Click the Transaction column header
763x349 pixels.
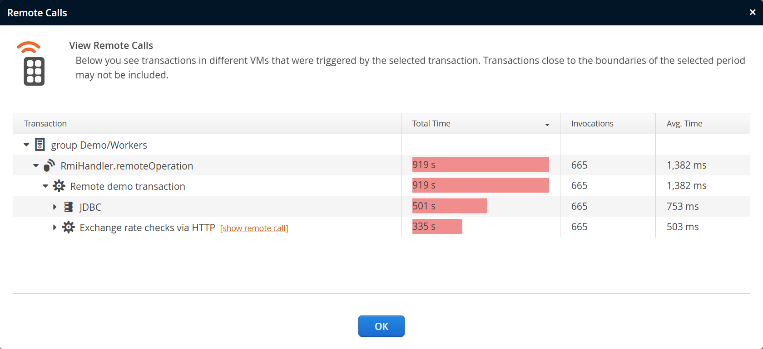click(x=45, y=124)
